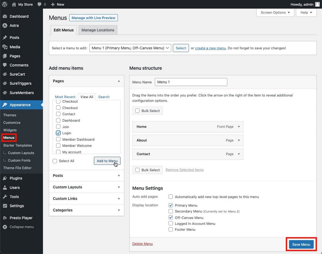Click Add to Menu button
The image size is (322, 254).
107,161
